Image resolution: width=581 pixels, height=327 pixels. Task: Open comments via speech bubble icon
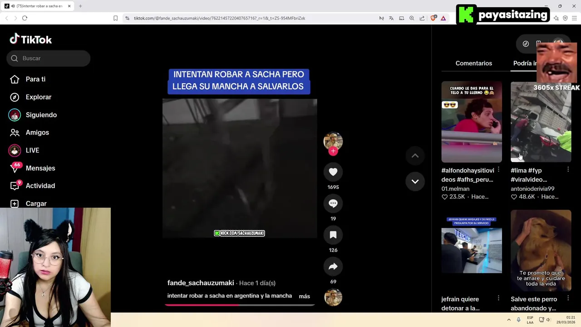click(x=333, y=203)
